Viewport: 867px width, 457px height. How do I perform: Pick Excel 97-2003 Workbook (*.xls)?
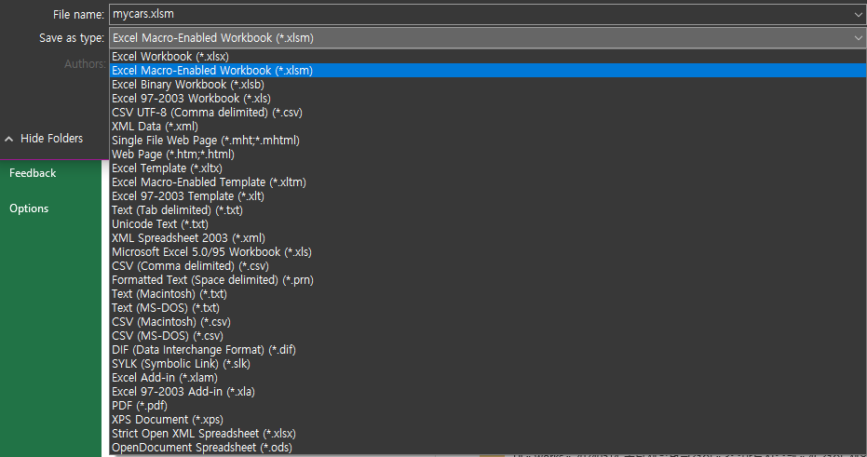point(488,99)
